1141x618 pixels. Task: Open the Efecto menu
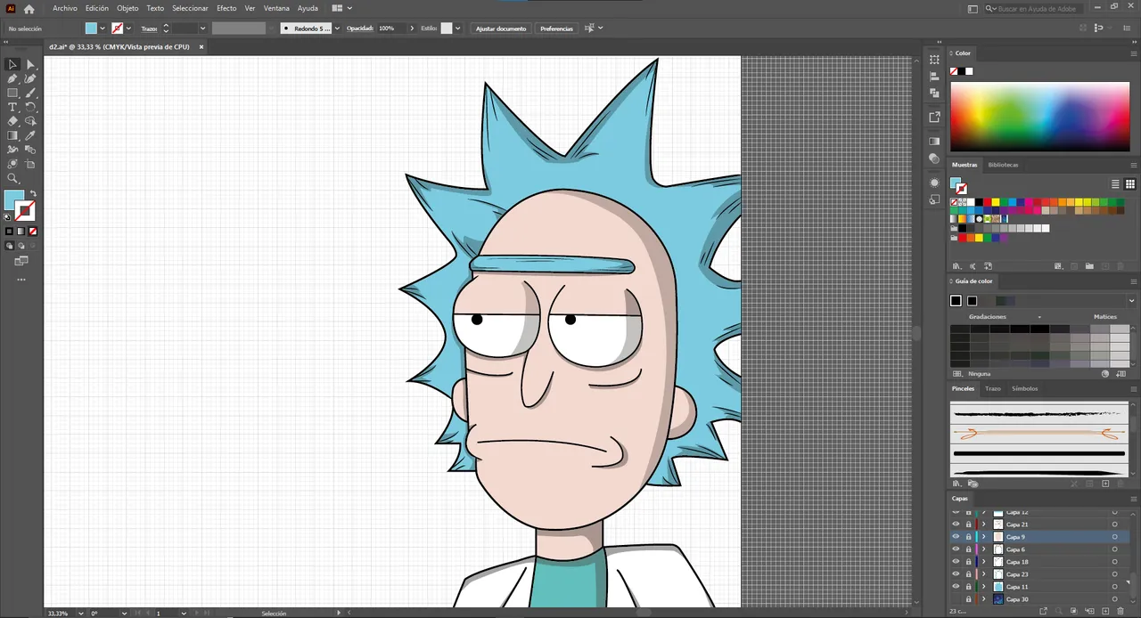click(226, 8)
